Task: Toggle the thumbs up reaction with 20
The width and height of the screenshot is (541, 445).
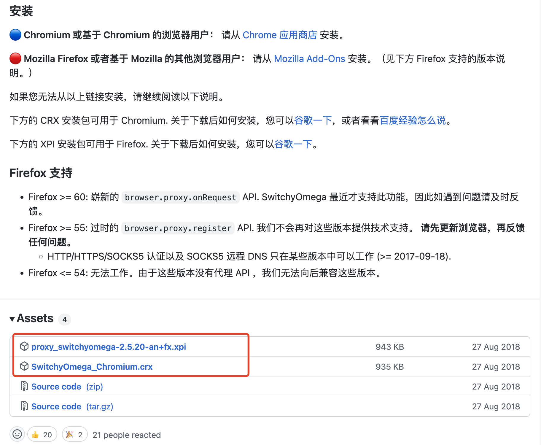Action: [42, 434]
